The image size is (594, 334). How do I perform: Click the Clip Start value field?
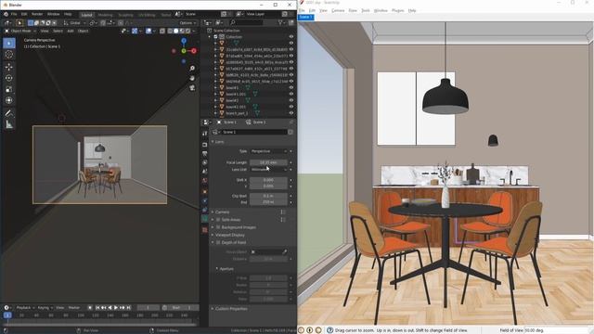coord(268,196)
